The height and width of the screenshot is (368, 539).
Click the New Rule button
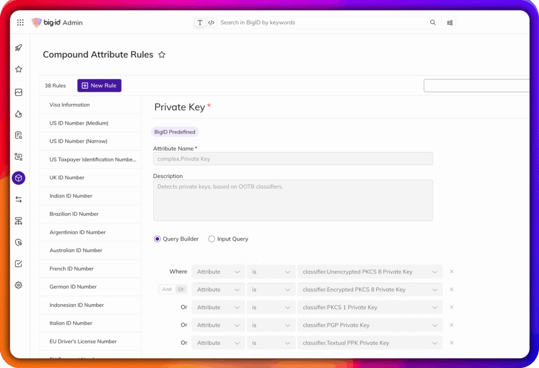click(99, 86)
